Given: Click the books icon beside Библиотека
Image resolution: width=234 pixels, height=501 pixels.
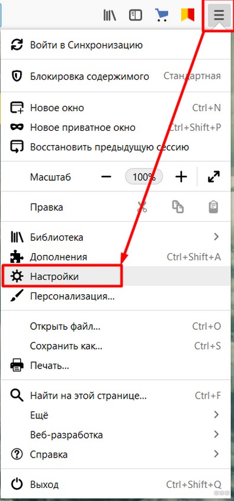Looking at the screenshot, I should [x=17, y=237].
